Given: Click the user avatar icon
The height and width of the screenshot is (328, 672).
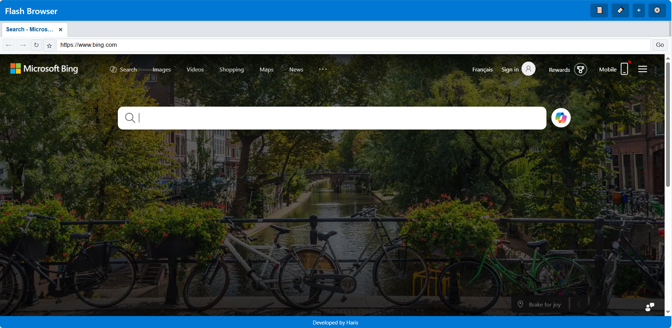Looking at the screenshot, I should click(x=529, y=69).
